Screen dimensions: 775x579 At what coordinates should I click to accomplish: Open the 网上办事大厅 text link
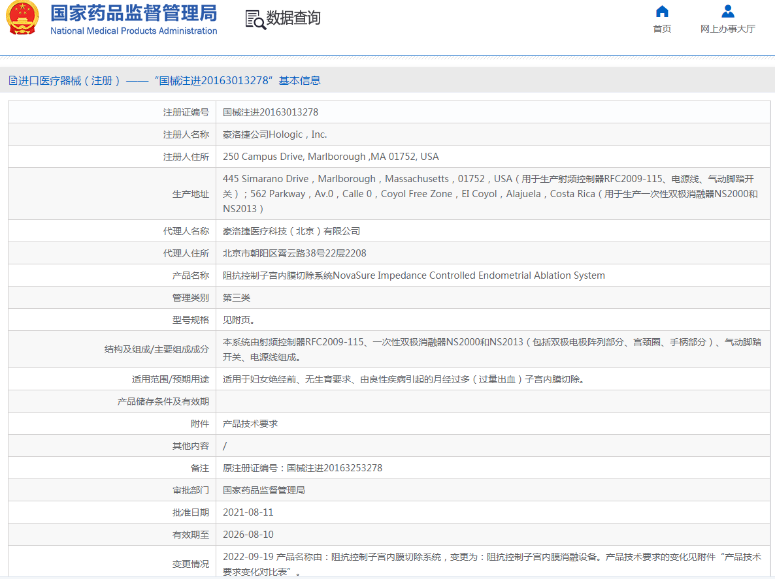tap(727, 29)
